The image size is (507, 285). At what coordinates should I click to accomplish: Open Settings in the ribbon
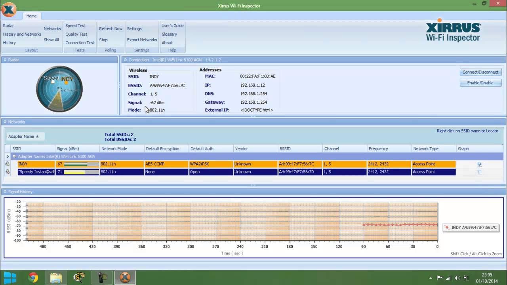point(134,28)
